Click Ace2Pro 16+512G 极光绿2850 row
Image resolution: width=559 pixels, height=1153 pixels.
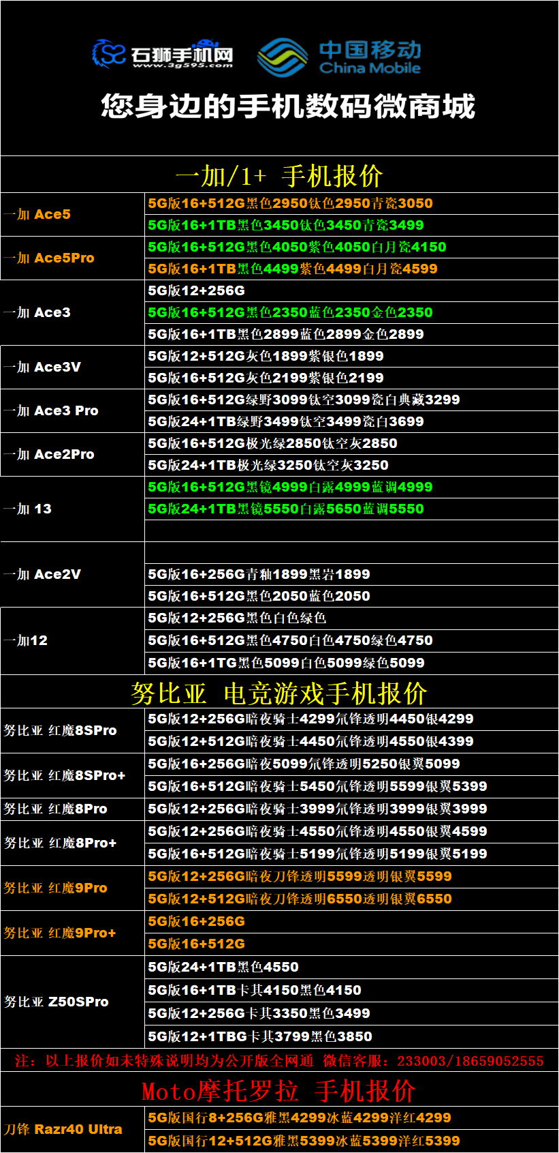(351, 443)
